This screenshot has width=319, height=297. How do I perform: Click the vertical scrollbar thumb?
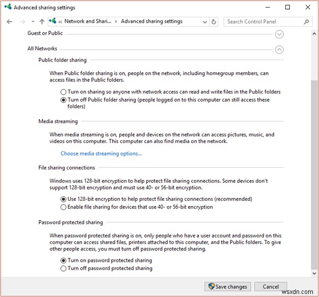(314, 174)
